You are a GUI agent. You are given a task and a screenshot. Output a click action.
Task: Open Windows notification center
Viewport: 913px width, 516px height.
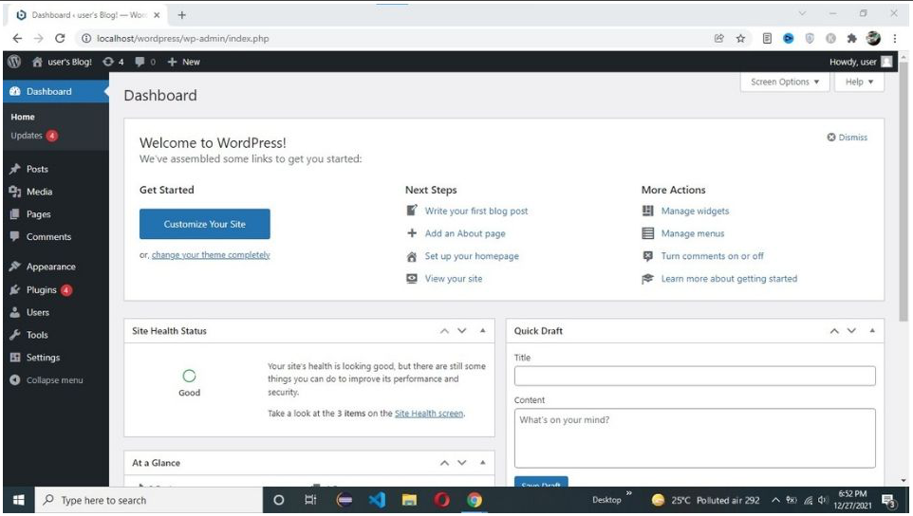click(x=889, y=500)
